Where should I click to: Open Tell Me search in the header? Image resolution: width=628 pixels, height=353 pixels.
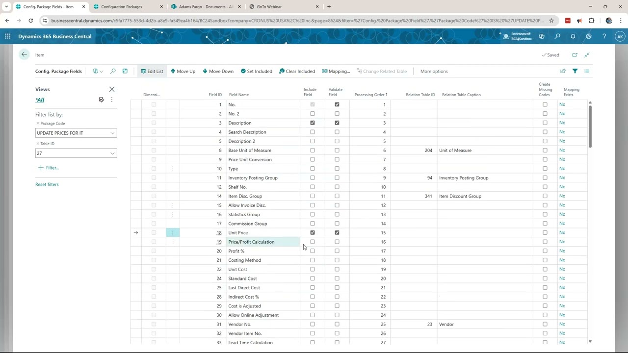pos(557,36)
